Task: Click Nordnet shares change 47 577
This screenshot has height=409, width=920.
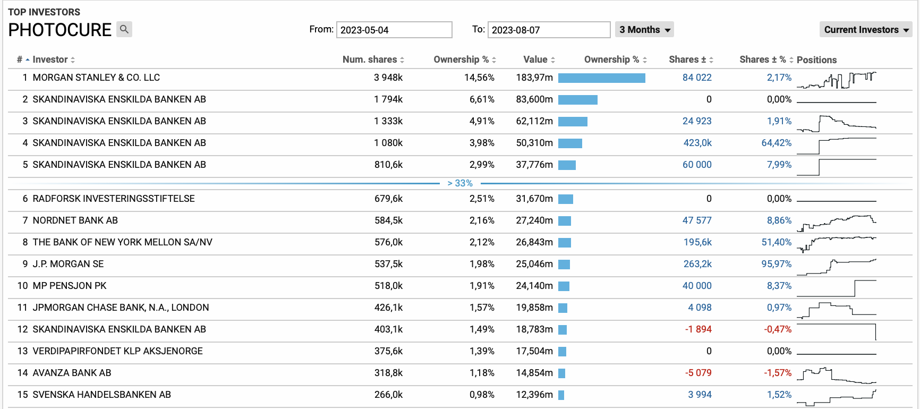Action: click(697, 220)
